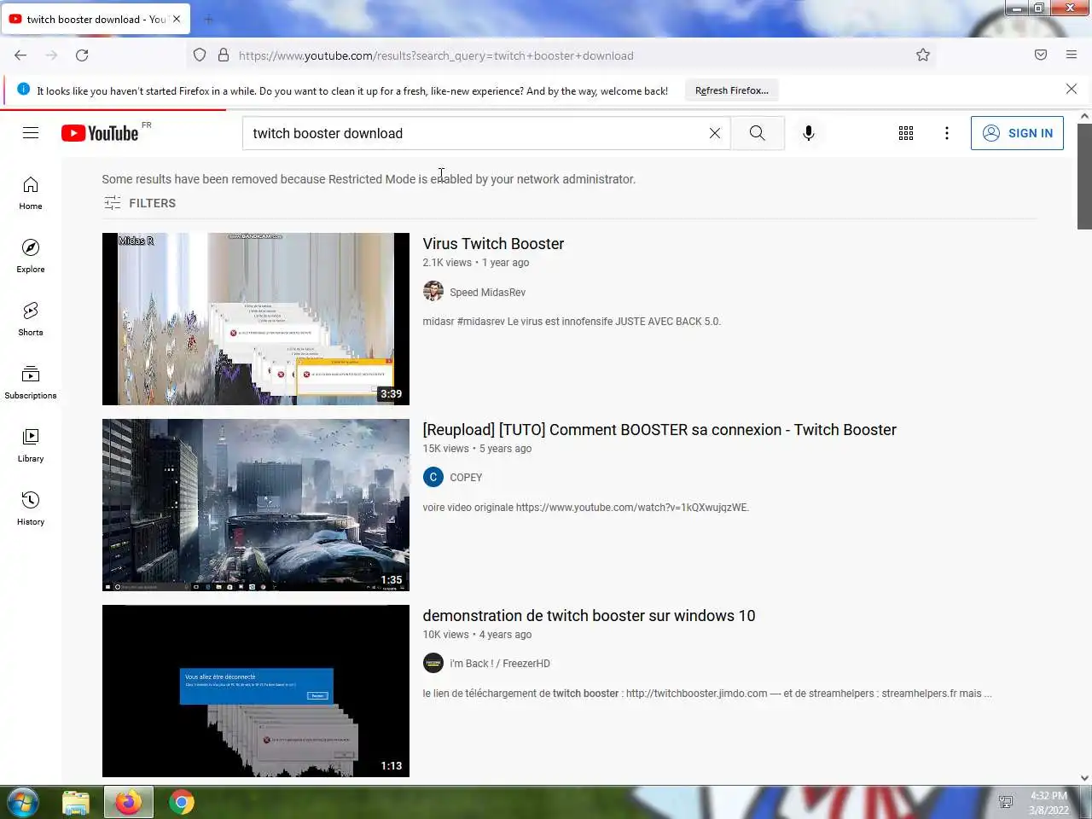Open the Firefox application menu
Viewport: 1092px width, 819px height.
(1072, 55)
